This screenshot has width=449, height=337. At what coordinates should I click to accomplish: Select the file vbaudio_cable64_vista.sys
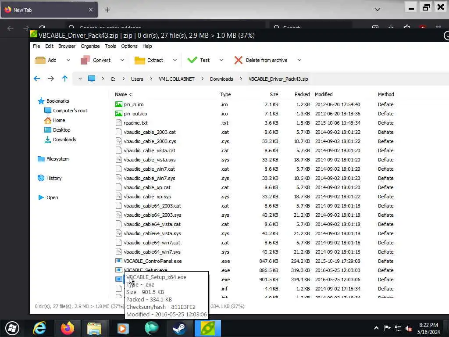(x=152, y=233)
